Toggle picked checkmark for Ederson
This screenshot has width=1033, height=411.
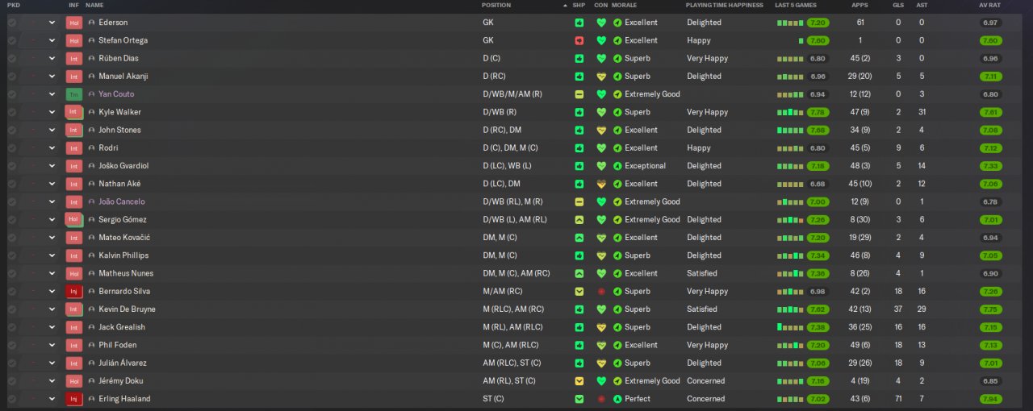click(x=11, y=23)
